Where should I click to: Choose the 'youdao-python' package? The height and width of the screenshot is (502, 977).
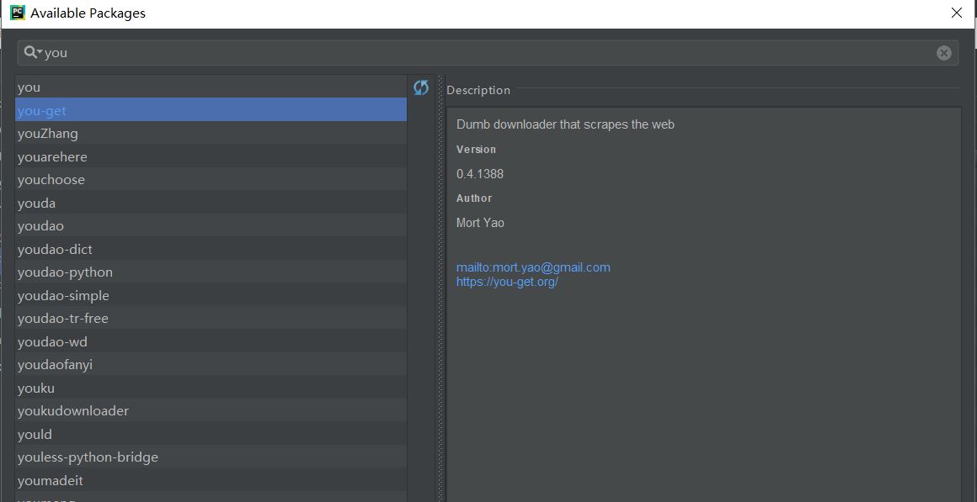pos(65,272)
